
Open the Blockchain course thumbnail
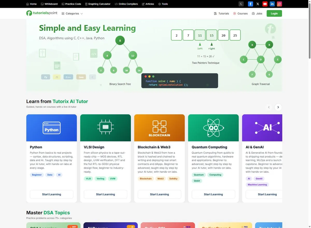159,128
